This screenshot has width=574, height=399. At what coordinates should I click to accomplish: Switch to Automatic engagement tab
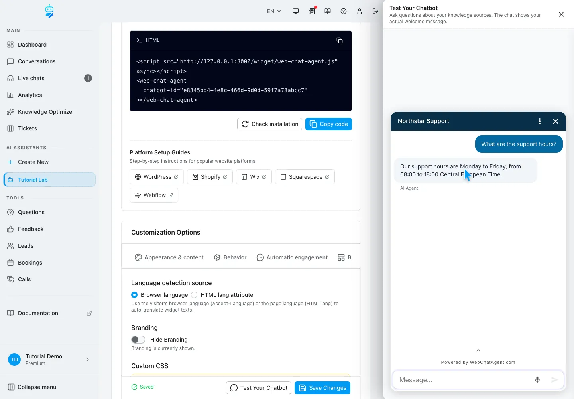click(x=292, y=257)
